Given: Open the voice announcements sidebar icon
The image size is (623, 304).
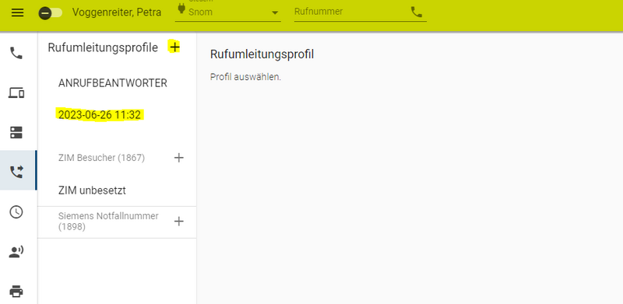Looking at the screenshot, I should point(16,252).
